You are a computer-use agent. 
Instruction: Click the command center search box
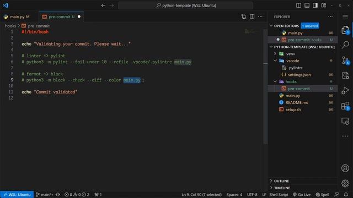(186, 5)
